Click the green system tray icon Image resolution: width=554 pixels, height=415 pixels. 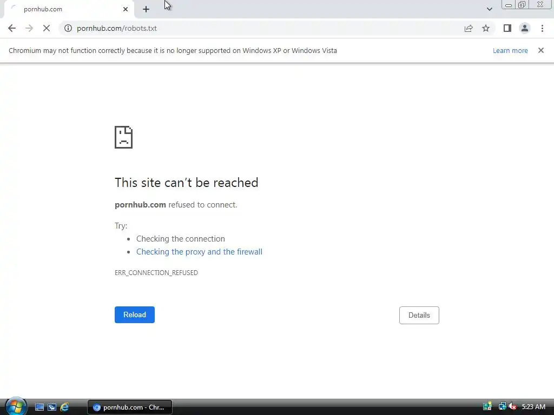(x=487, y=406)
